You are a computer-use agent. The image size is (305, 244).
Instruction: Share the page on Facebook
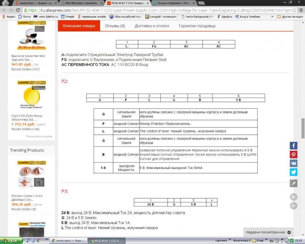(x=294, y=146)
